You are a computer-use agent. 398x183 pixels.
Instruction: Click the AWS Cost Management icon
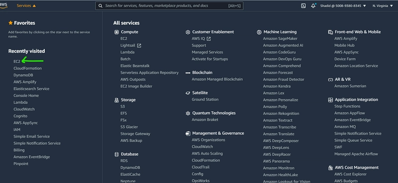point(330,168)
